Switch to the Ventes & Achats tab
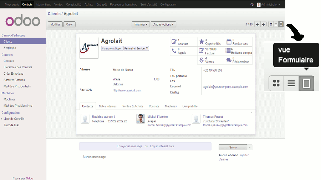321x180 pixels. coord(133,106)
